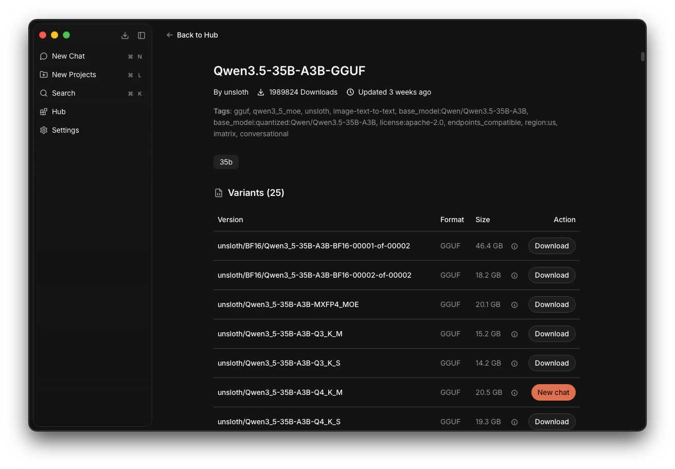Screen dimensions: 675x469
Task: Go to Hub in sidebar
Action: pyautogui.click(x=93, y=112)
